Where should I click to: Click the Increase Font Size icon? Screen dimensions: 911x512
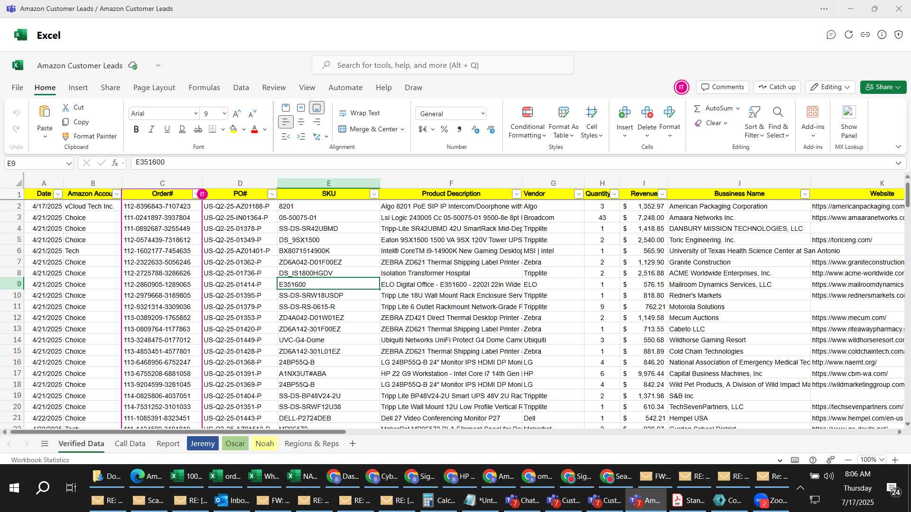tap(237, 113)
